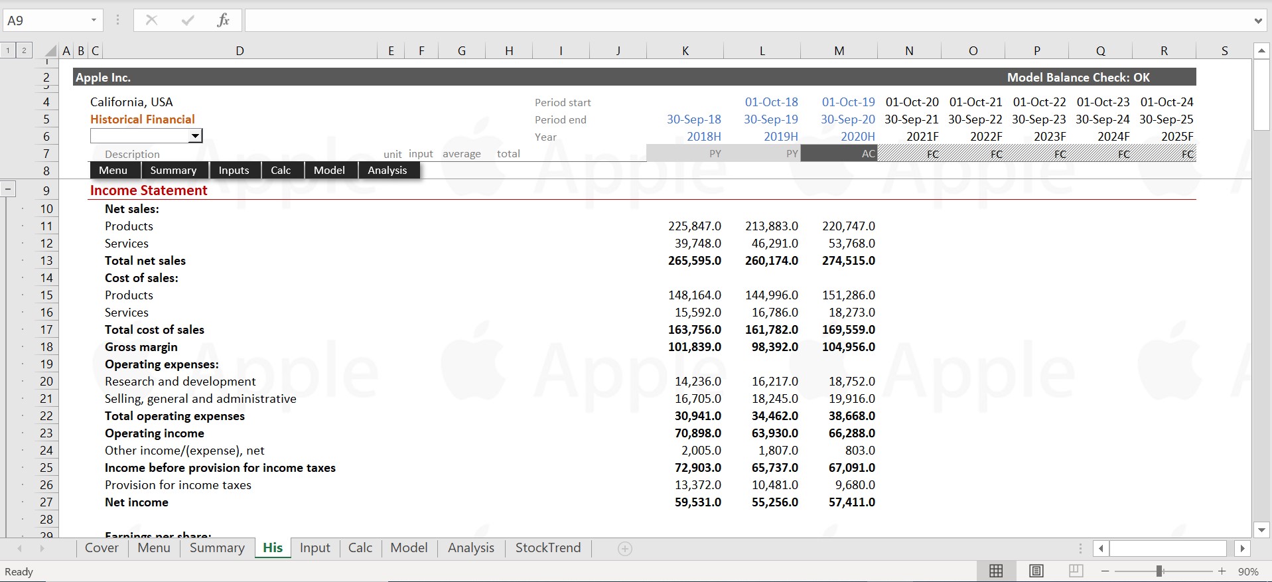1272x582 pixels.
Task: Select the 'Total net sales' label cell
Action: [x=145, y=261]
